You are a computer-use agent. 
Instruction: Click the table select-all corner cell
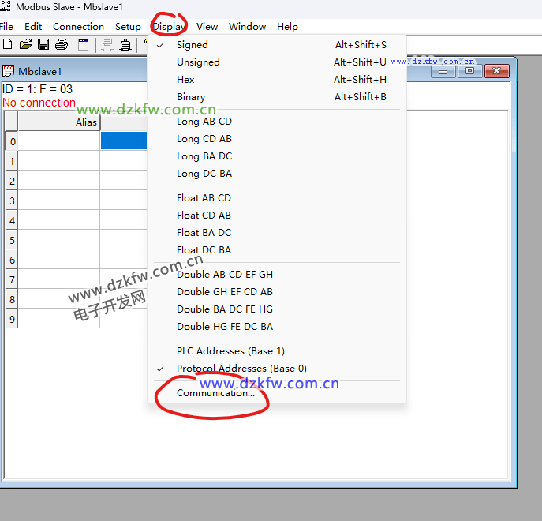click(x=11, y=122)
